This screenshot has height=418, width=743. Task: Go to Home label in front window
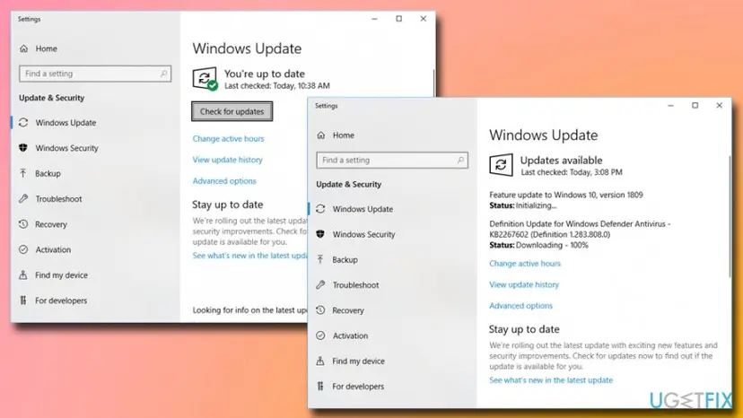344,135
